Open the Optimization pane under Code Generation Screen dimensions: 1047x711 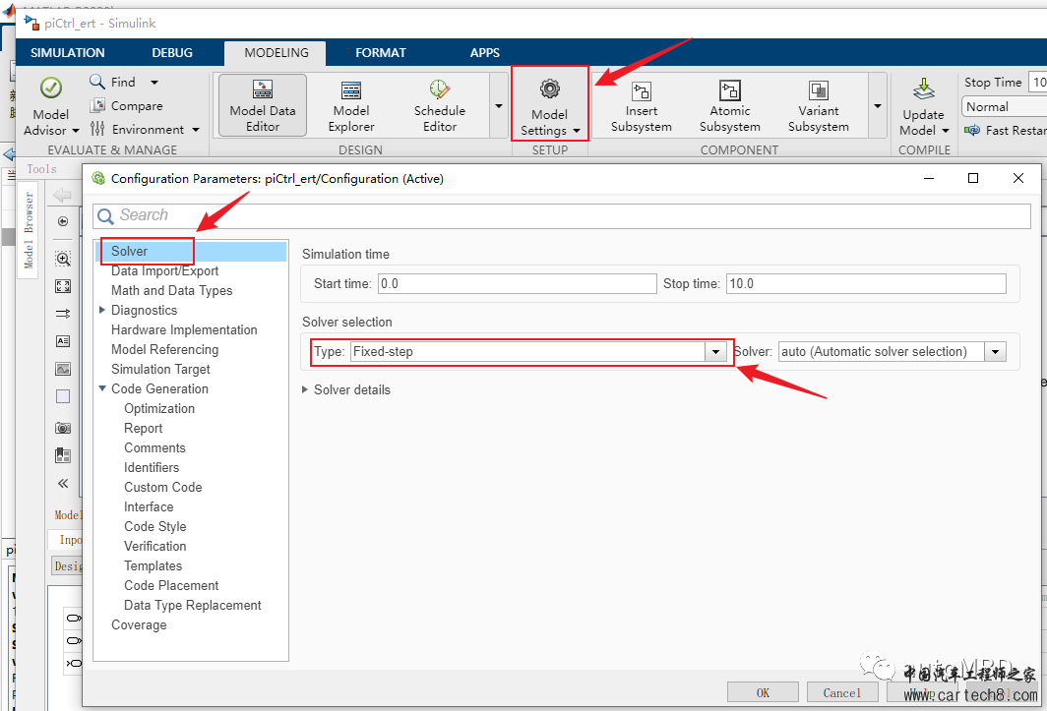(x=159, y=408)
